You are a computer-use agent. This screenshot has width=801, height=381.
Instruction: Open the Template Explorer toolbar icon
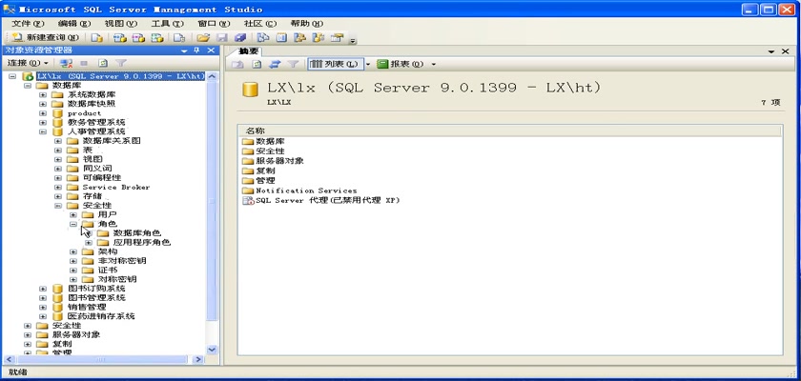point(318,38)
